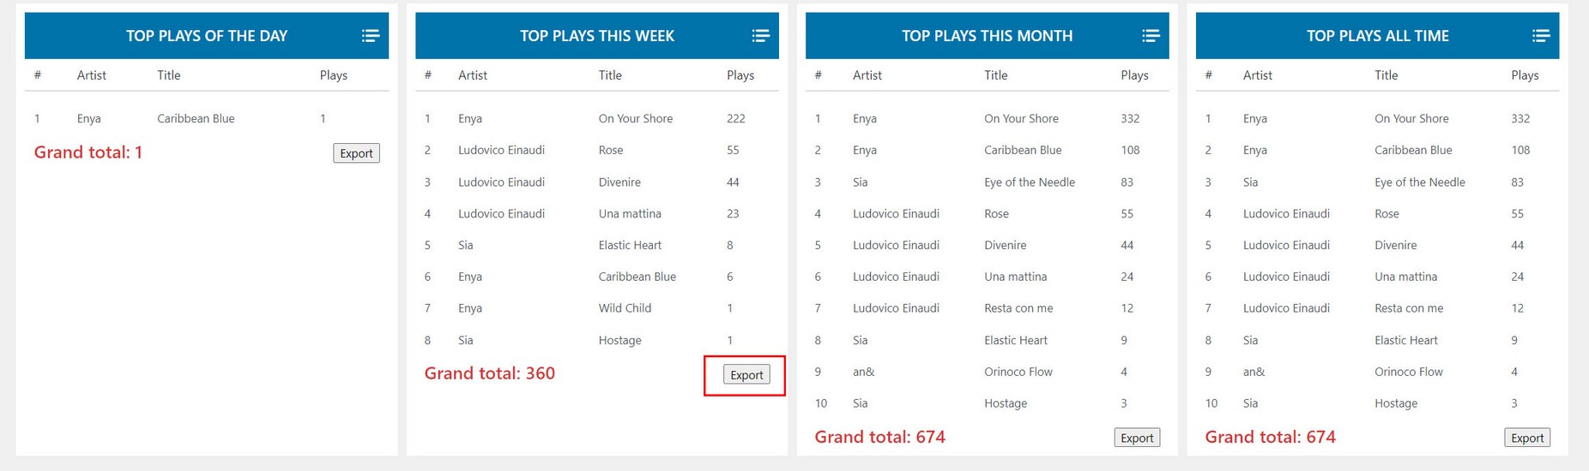Click the Plays column header in Top Plays All Time
This screenshot has width=1589, height=471.
[1525, 75]
